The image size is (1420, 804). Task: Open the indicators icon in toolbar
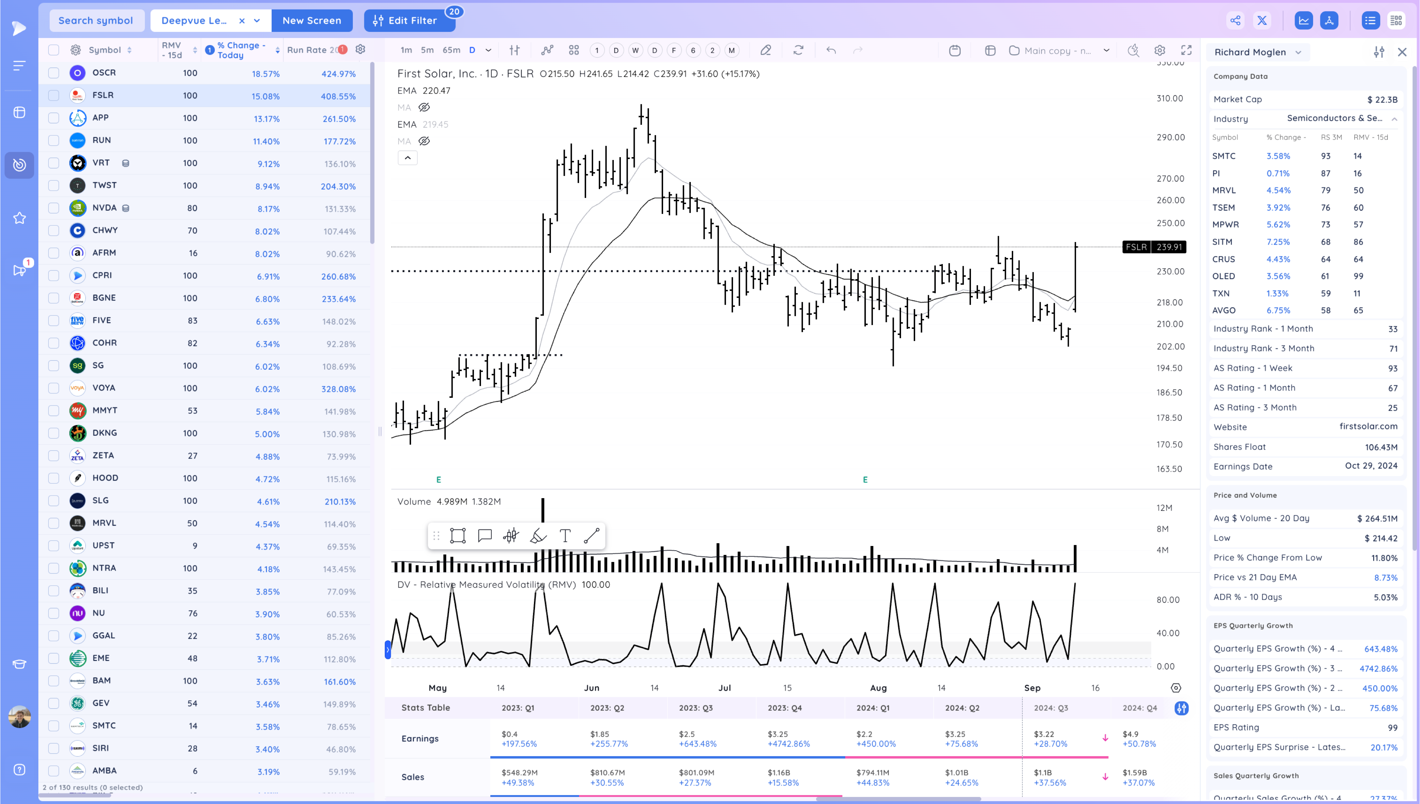pos(547,50)
